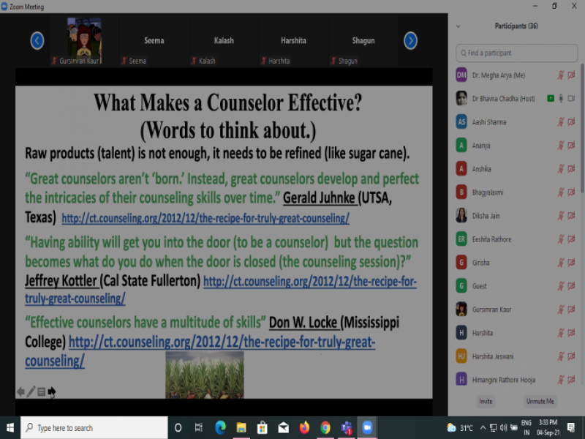
Task: Select Aashi Sharma in participants list
Action: (x=490, y=122)
